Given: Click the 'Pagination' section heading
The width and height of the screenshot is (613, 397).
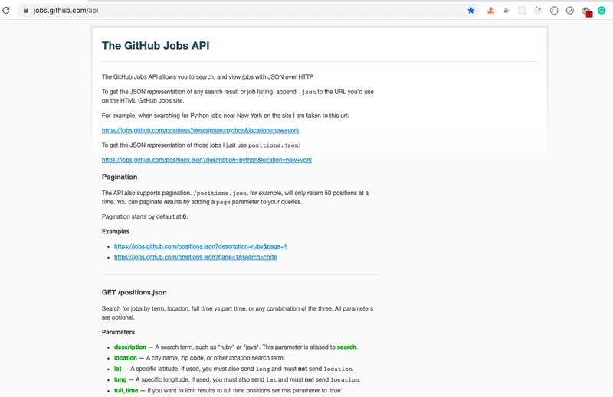Looking at the screenshot, I should 120,177.
